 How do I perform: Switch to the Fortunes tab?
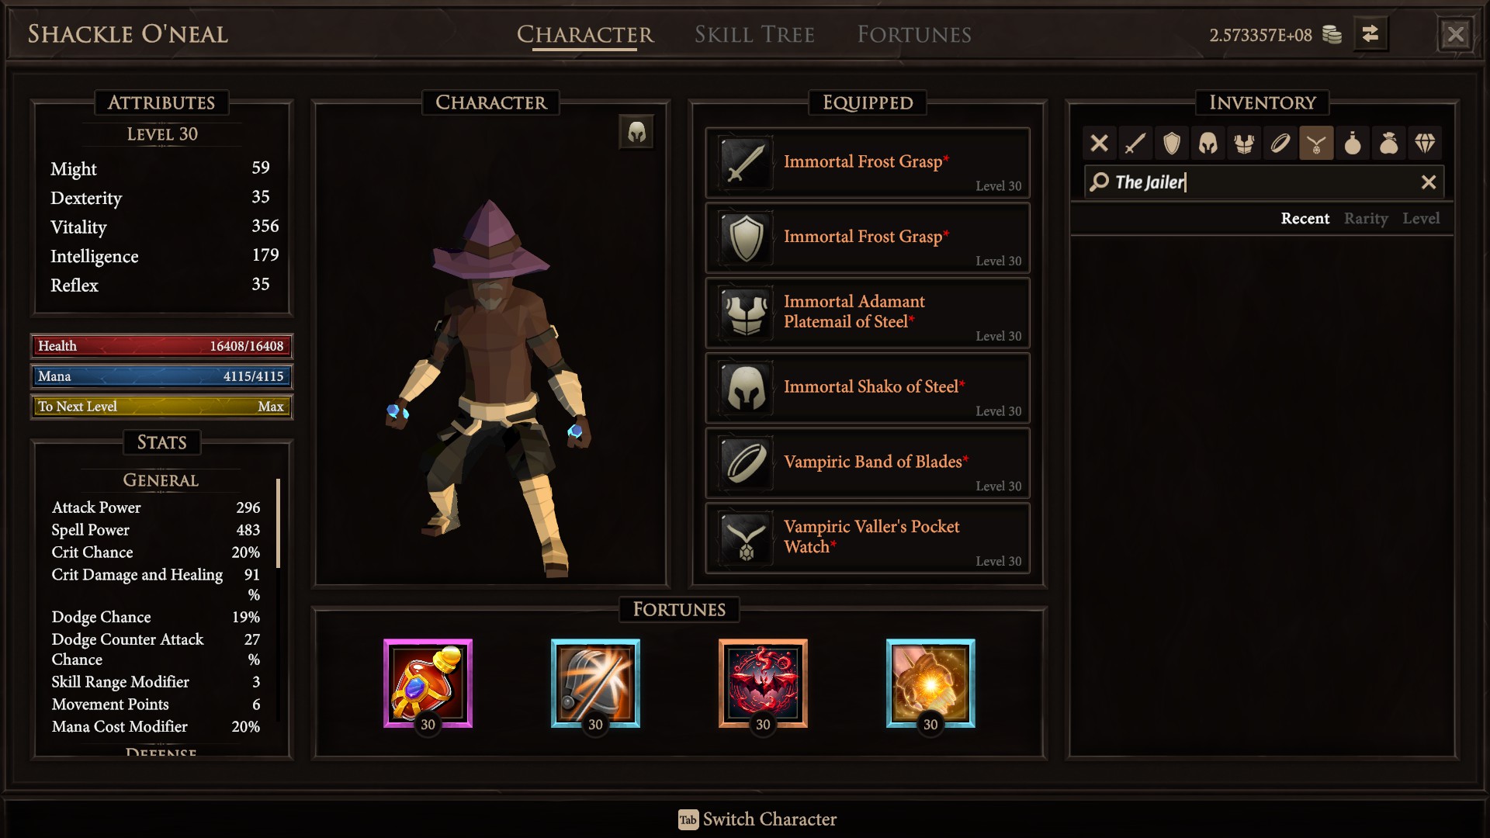point(914,35)
